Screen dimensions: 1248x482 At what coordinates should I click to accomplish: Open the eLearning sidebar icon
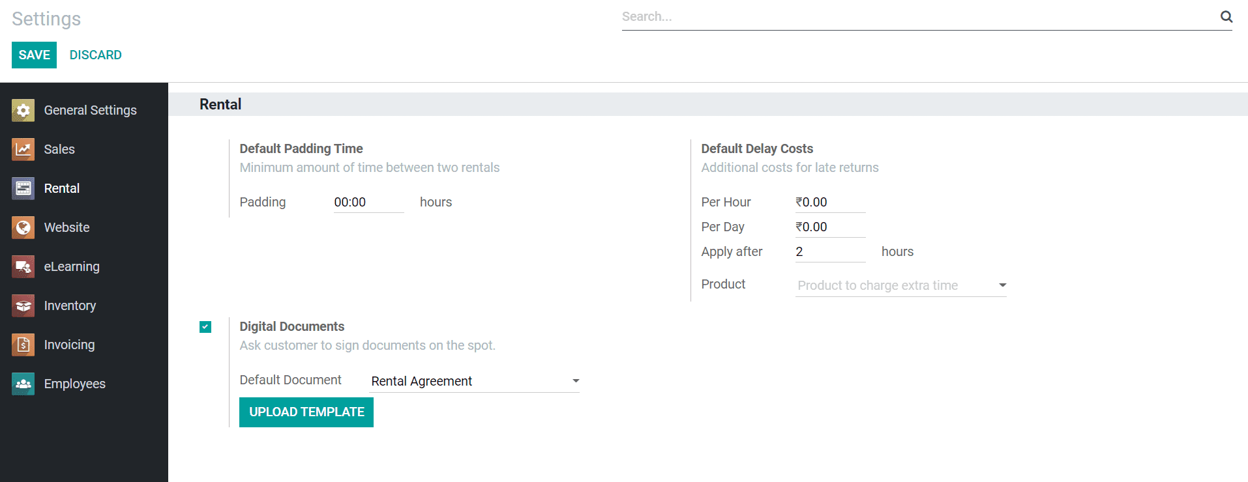point(23,267)
